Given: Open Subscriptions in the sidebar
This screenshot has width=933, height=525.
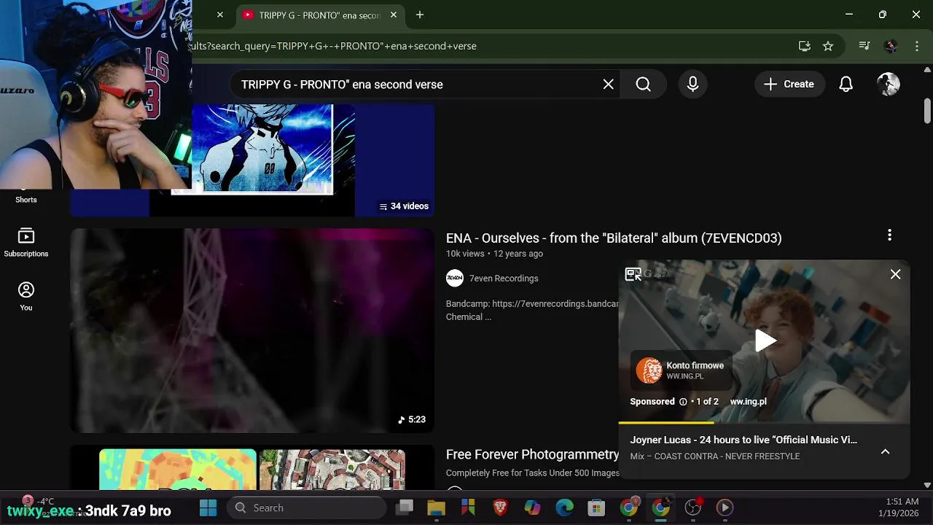Looking at the screenshot, I should pos(26,244).
